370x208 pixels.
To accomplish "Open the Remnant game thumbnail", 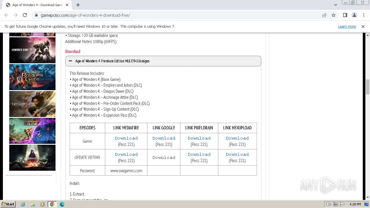I will click(x=32, y=158).
